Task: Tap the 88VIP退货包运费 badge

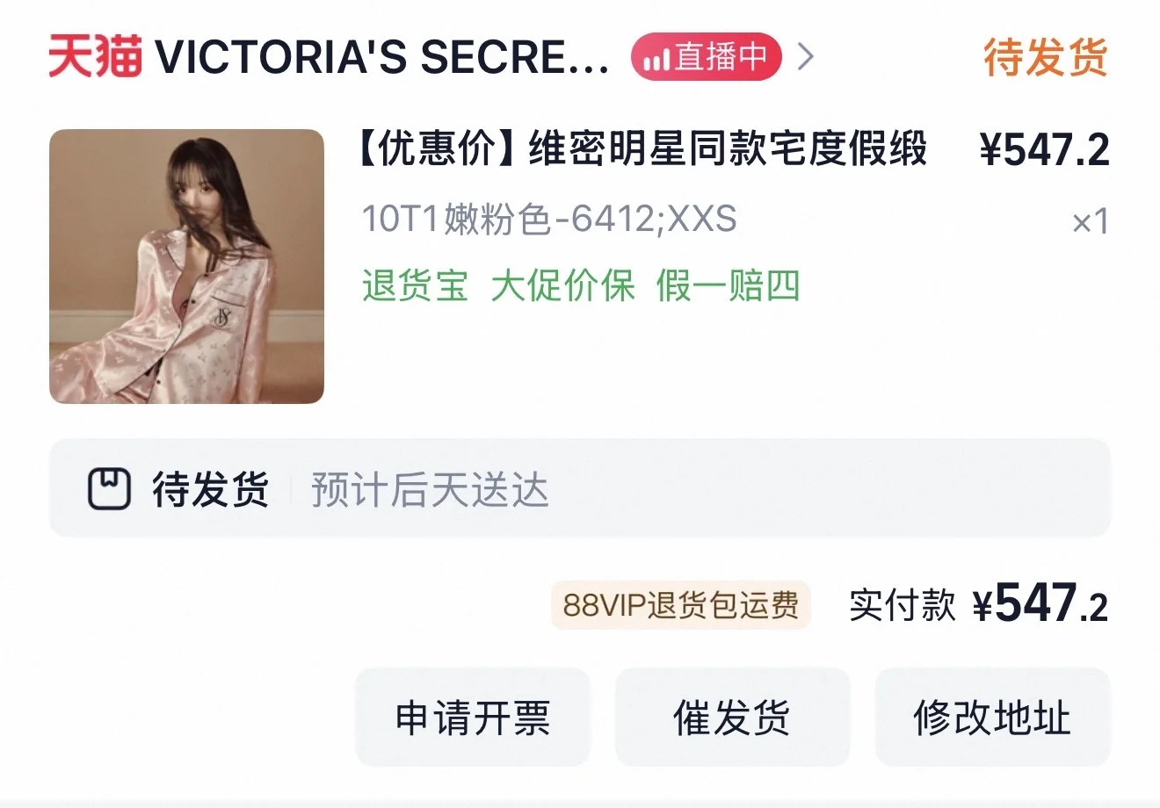Action: click(x=681, y=605)
